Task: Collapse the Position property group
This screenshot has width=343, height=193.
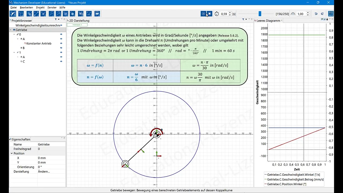Action: coord(12,153)
